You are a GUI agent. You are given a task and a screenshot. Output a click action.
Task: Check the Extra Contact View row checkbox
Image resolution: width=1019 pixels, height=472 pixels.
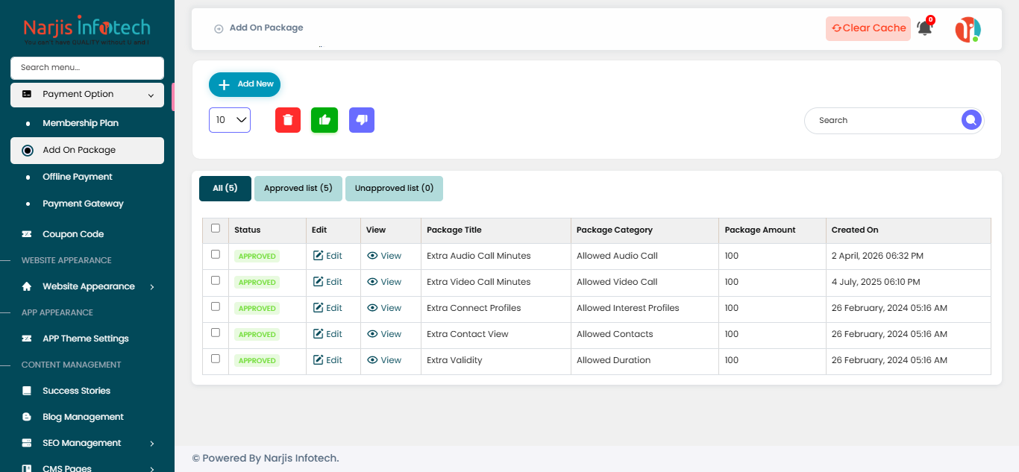(216, 333)
